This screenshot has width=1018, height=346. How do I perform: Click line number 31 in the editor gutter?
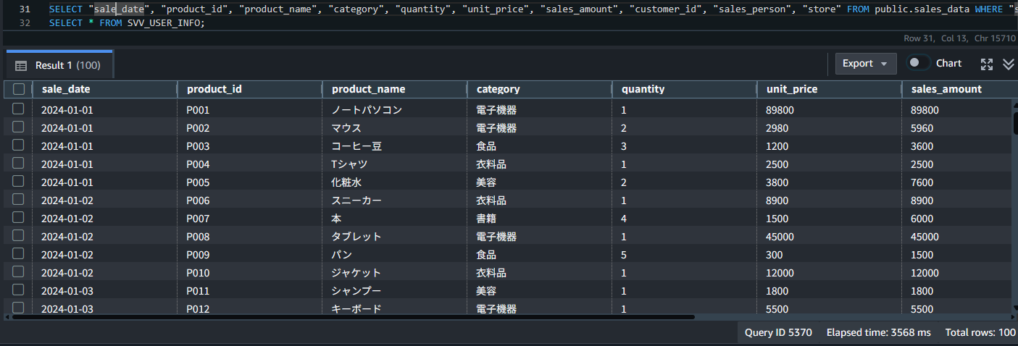25,9
